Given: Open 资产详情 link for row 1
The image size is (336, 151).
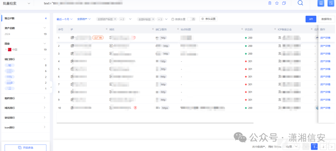Looking at the screenshot, I should pyautogui.click(x=325, y=38).
